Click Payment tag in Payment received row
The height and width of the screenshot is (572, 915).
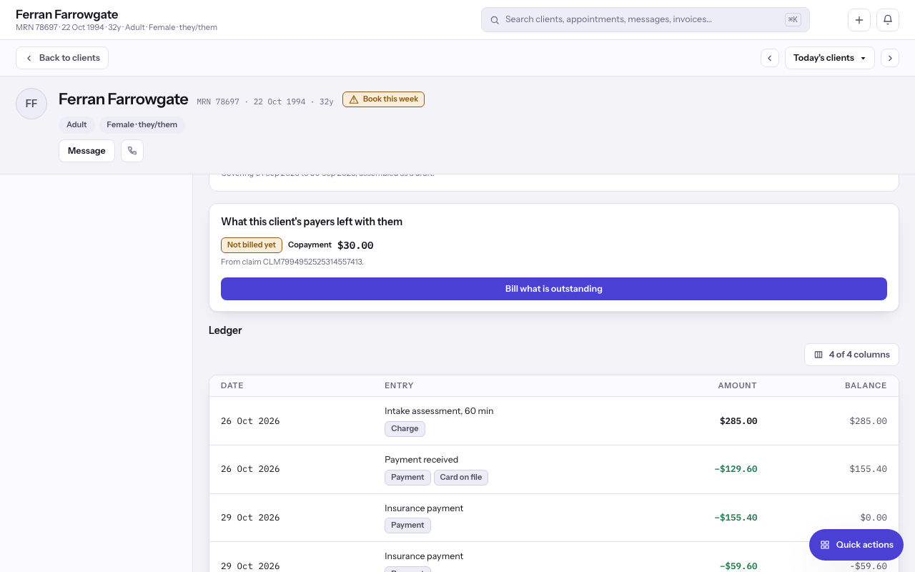[407, 478]
